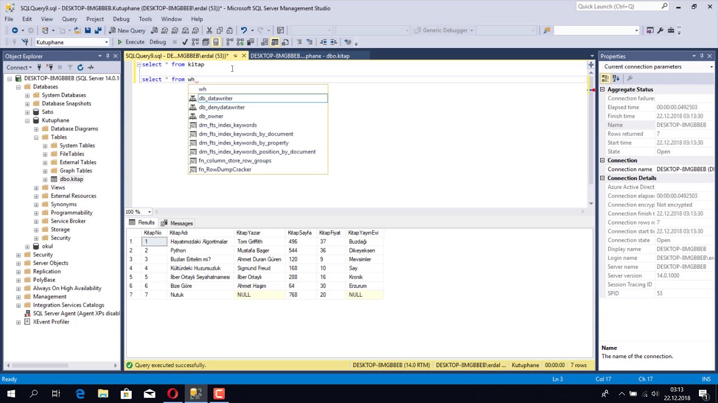The image size is (718, 403).
Task: Click the Parse query checkmark icon
Action: click(185, 42)
